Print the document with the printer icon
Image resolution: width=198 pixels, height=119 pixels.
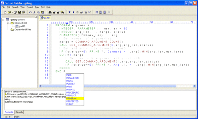pyautogui.click(x=23, y=12)
